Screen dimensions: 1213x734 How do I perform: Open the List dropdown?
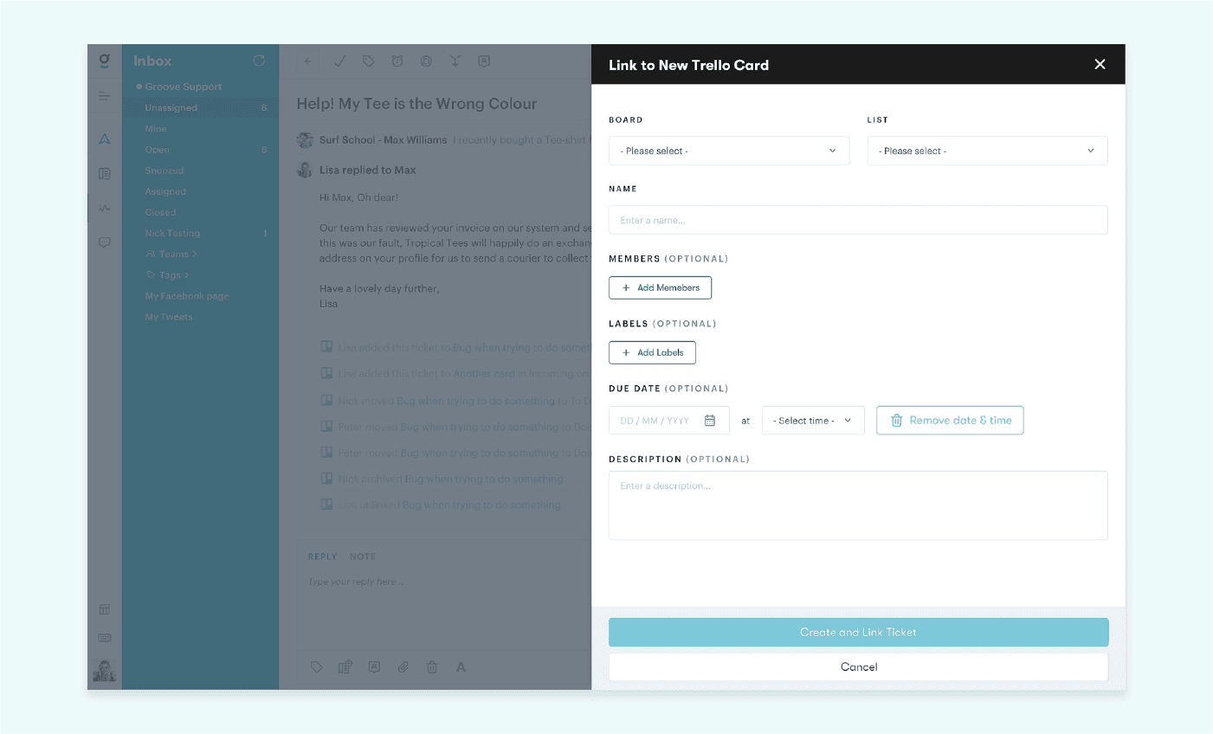tap(986, 150)
